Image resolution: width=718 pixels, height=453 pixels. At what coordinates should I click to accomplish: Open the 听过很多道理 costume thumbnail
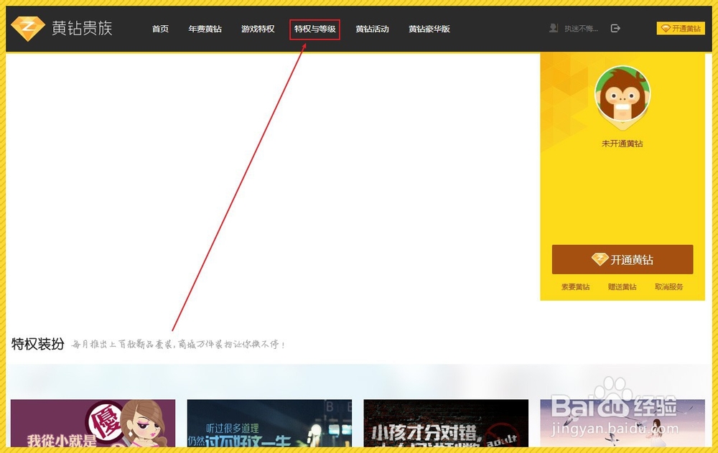pos(269,424)
